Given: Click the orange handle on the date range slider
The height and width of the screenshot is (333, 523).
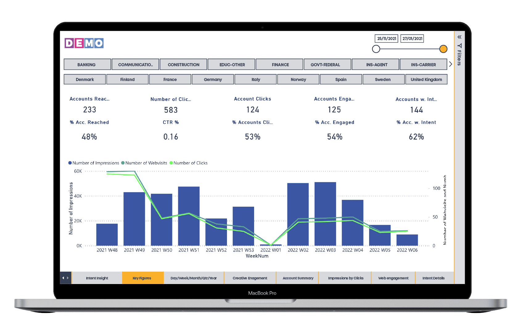Looking at the screenshot, I should pos(443,49).
